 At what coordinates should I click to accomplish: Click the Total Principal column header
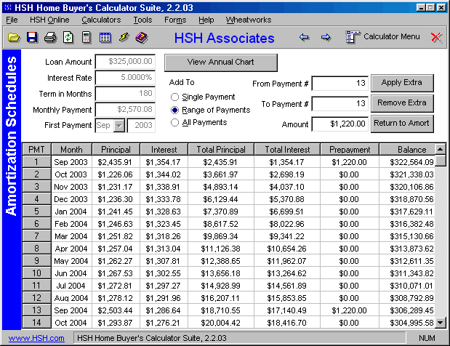click(x=221, y=150)
